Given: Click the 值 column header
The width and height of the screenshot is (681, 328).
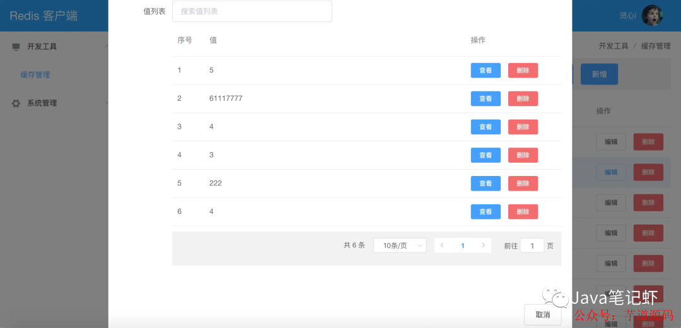Looking at the screenshot, I should [213, 40].
